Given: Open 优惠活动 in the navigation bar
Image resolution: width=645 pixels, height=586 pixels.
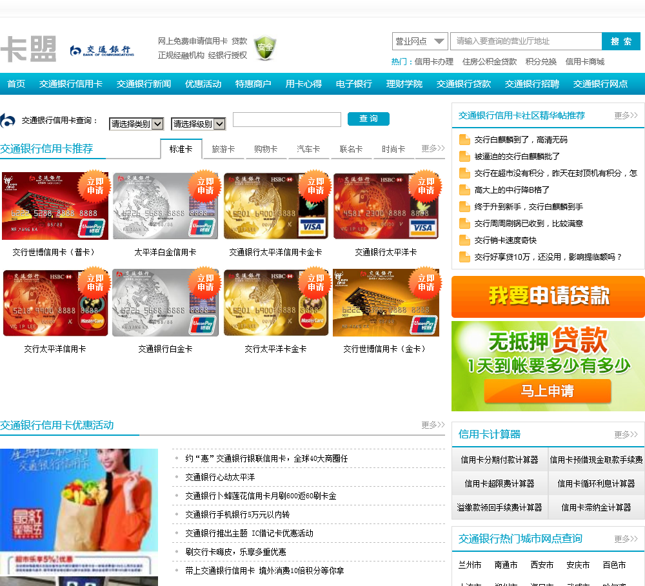Looking at the screenshot, I should point(203,84).
